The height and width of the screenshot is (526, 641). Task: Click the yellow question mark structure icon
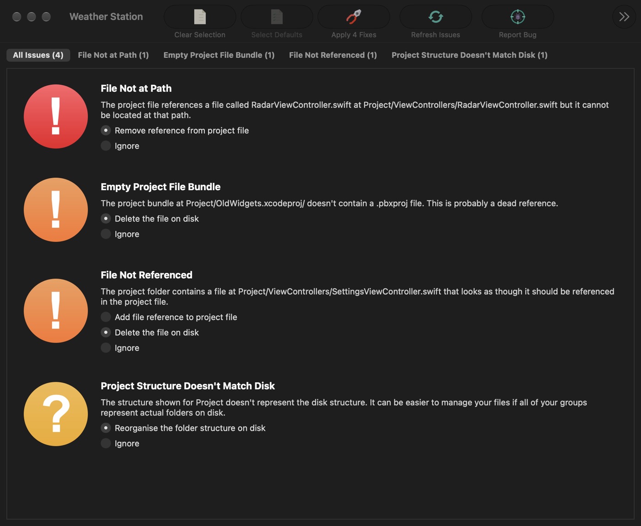(x=56, y=414)
